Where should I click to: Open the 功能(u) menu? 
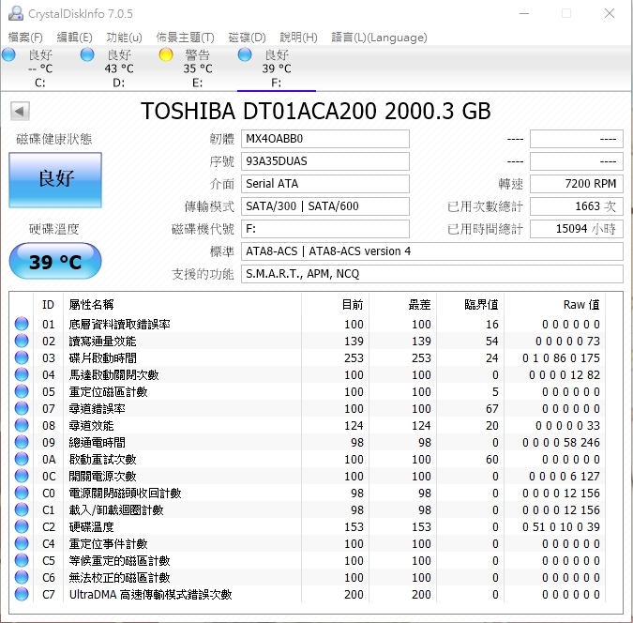124,38
